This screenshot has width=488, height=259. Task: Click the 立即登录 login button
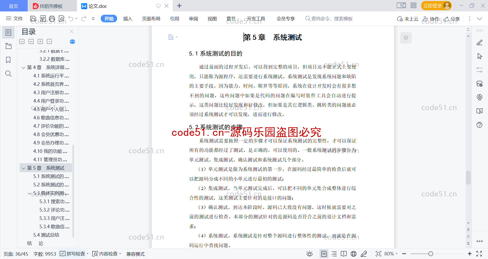point(436,6)
